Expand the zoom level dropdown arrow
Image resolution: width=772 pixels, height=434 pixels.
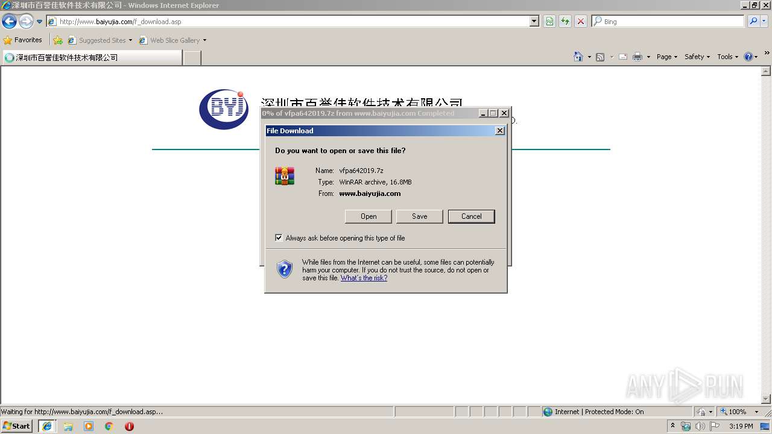[x=756, y=412]
